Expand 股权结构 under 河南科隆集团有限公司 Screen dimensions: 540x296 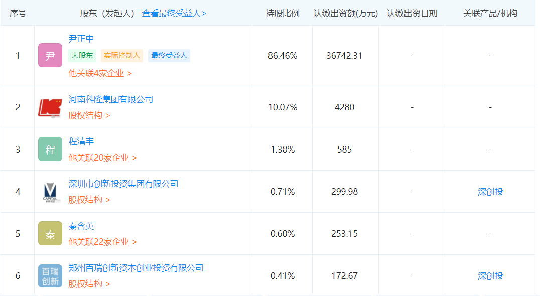tap(89, 115)
